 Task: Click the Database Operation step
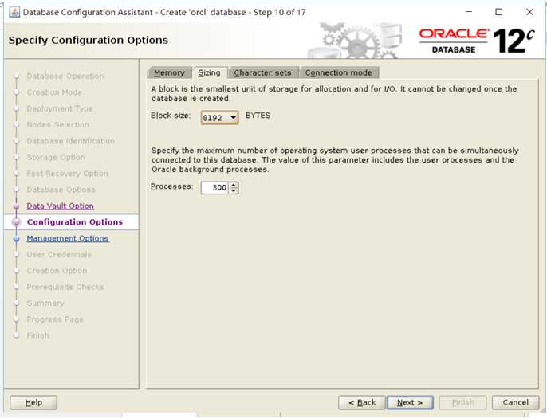tap(65, 76)
